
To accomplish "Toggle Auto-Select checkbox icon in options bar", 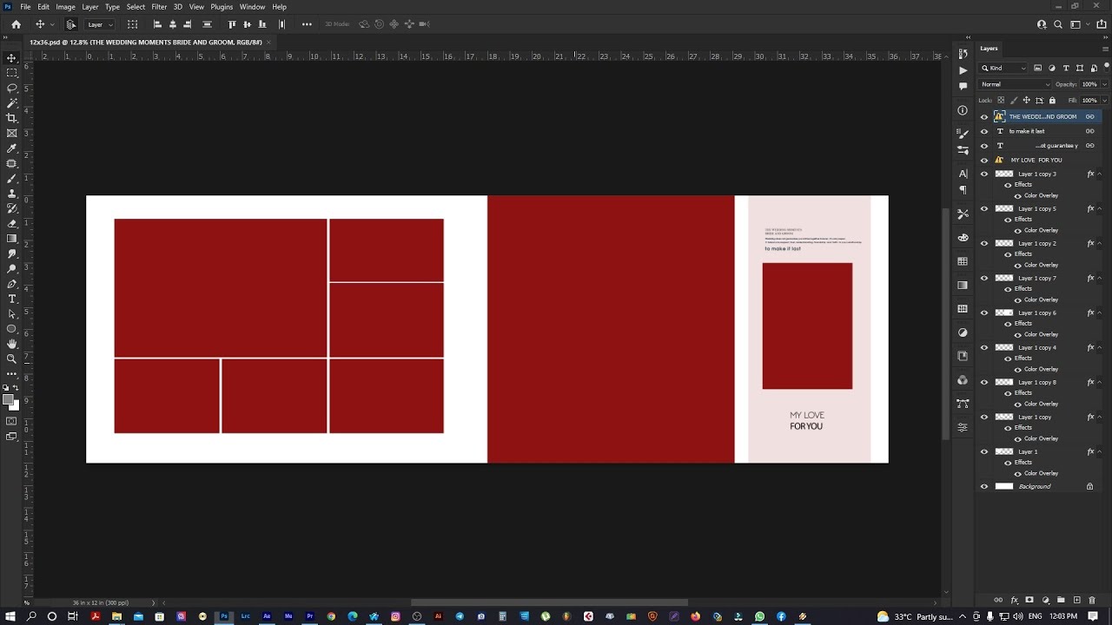I will click(70, 24).
